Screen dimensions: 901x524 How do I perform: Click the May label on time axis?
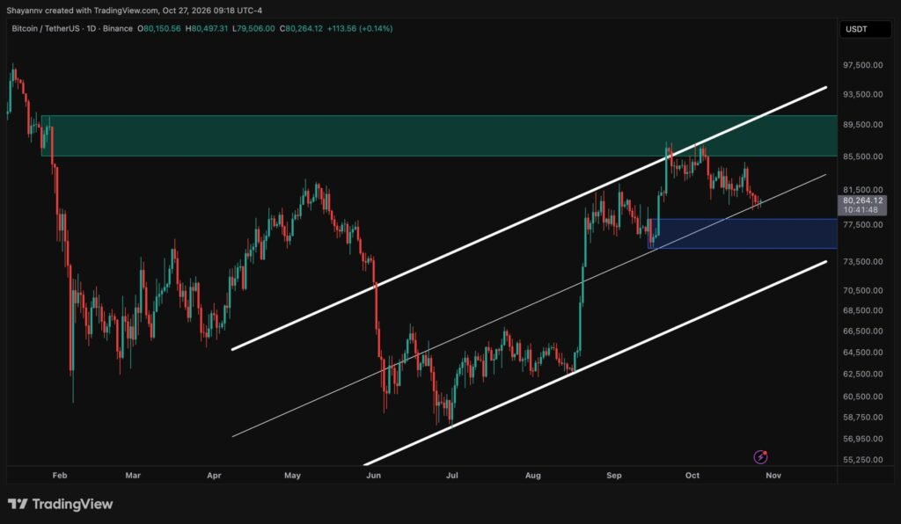click(x=292, y=476)
